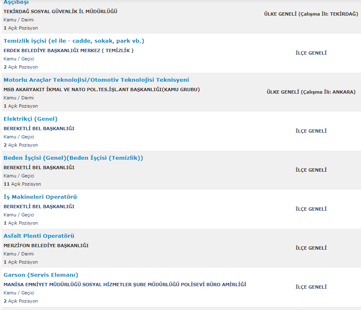This screenshot has width=361, height=310.
Task: Open Asfalt Plenti Operatörü job link
Action: [x=39, y=236]
